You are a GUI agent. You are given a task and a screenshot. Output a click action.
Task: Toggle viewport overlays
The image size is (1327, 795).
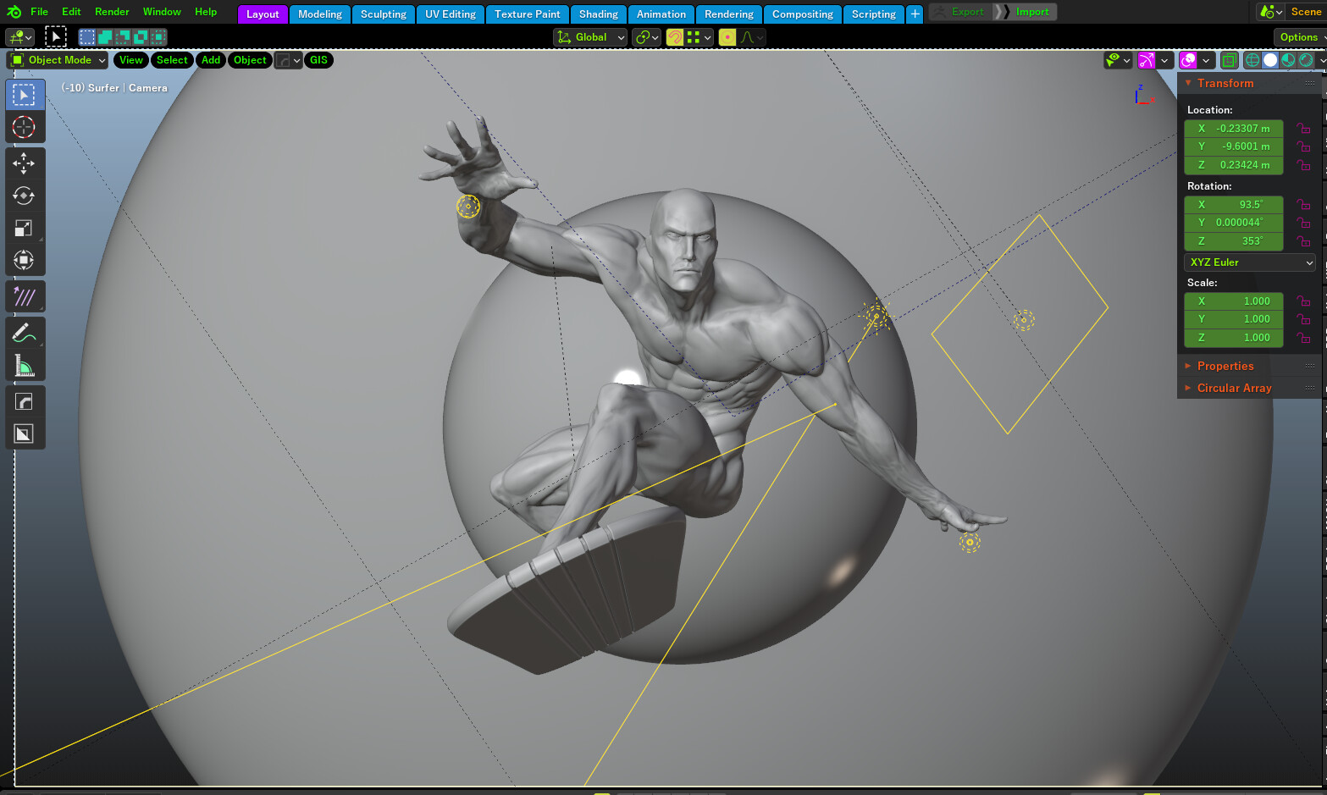pyautogui.click(x=1188, y=60)
